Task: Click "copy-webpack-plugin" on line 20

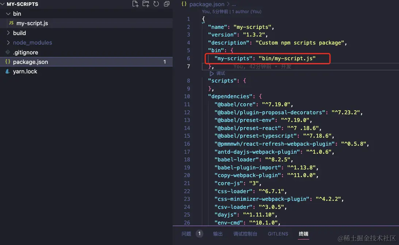Action: pyautogui.click(x=248, y=175)
